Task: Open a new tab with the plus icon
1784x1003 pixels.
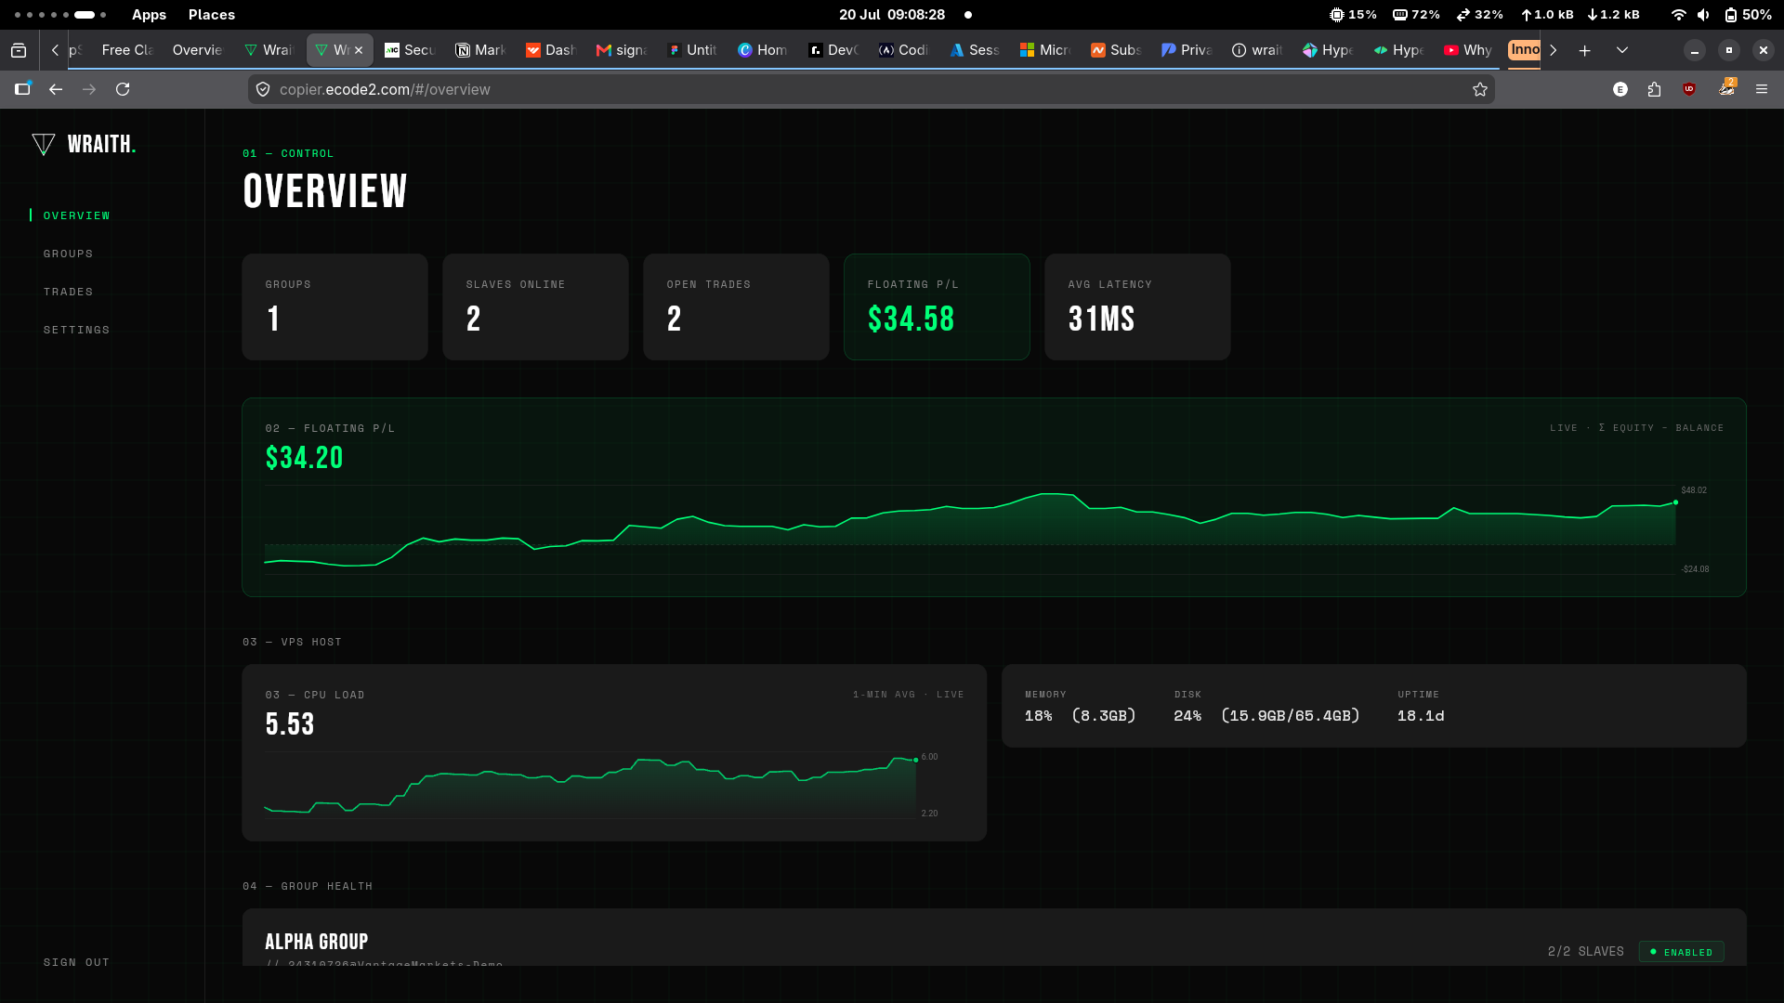Action: [x=1585, y=50]
